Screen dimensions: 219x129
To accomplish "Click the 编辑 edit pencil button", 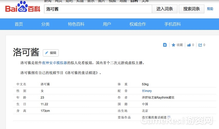I will pyautogui.click(x=51, y=53).
